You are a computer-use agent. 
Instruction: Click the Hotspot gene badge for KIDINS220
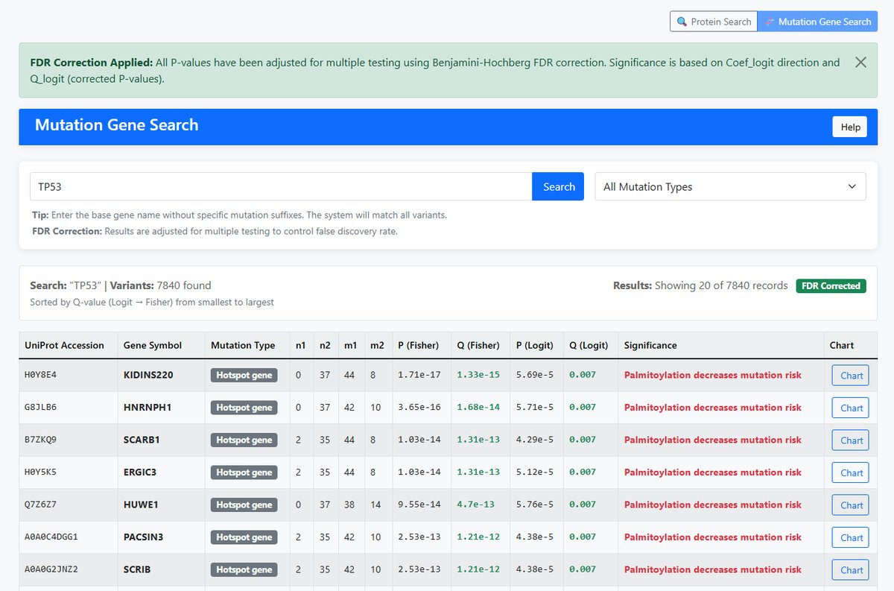(x=244, y=375)
